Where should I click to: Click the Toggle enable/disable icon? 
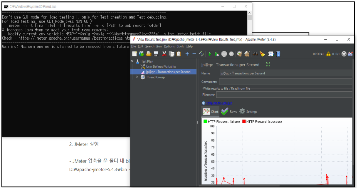(201, 54)
